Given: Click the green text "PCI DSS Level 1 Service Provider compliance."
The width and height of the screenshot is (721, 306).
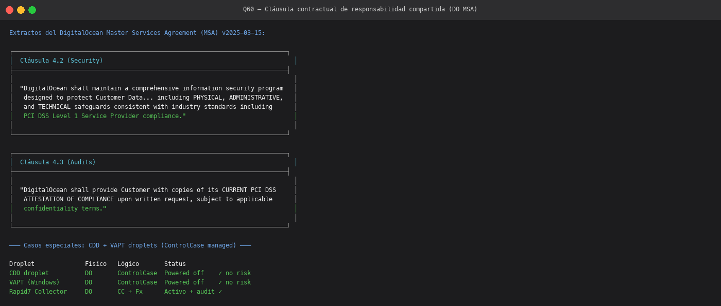Looking at the screenshot, I should [x=105, y=116].
